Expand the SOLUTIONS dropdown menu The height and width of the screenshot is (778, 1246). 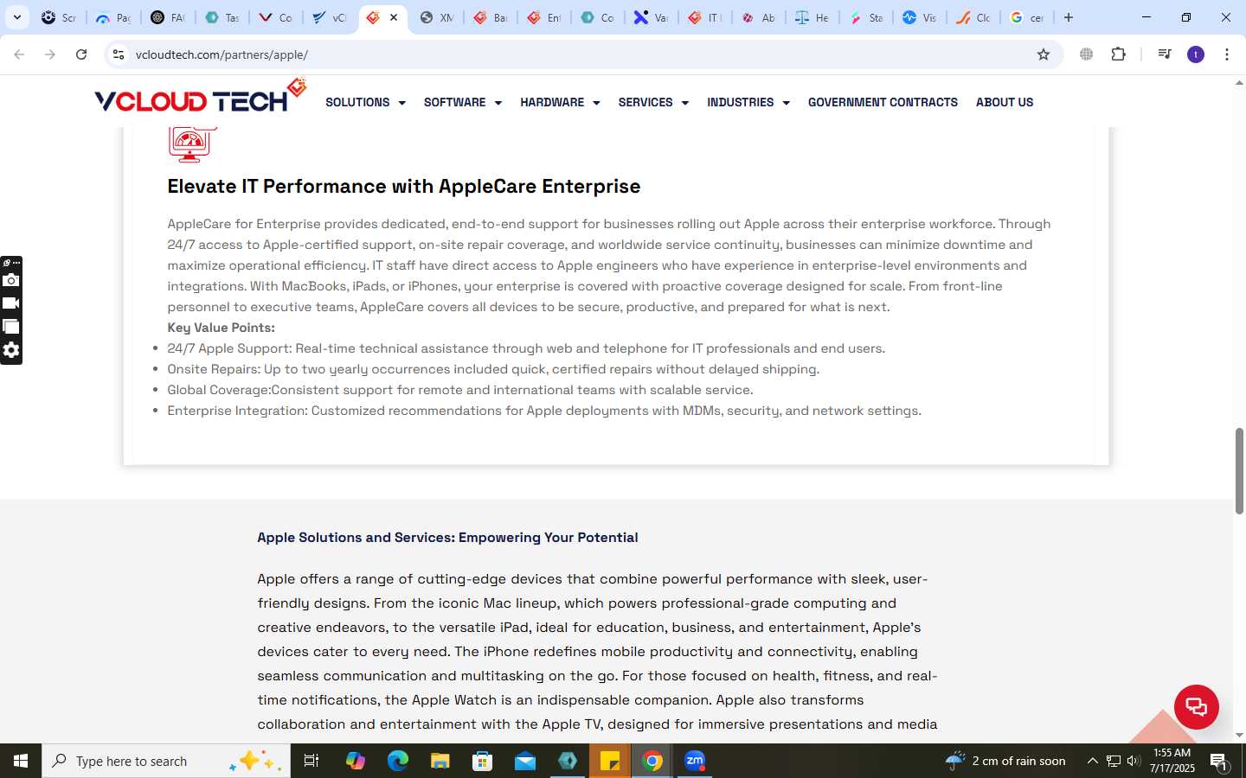(x=365, y=102)
